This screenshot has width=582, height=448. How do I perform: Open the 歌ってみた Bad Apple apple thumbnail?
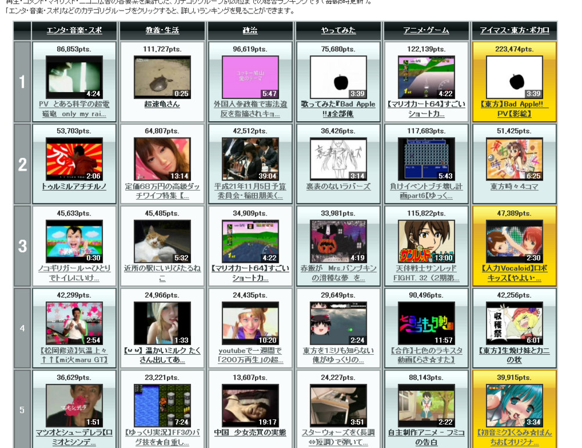pyautogui.click(x=338, y=77)
